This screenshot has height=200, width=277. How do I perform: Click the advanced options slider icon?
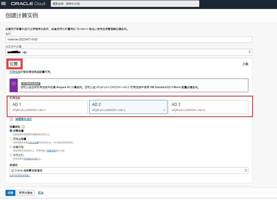(12, 119)
